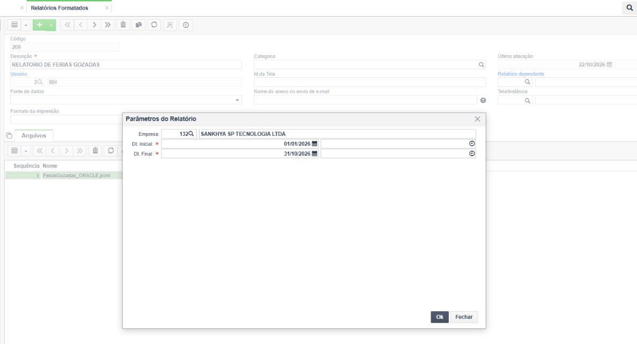637x344 pixels.
Task: Click the Descrição input field
Action: point(126,64)
